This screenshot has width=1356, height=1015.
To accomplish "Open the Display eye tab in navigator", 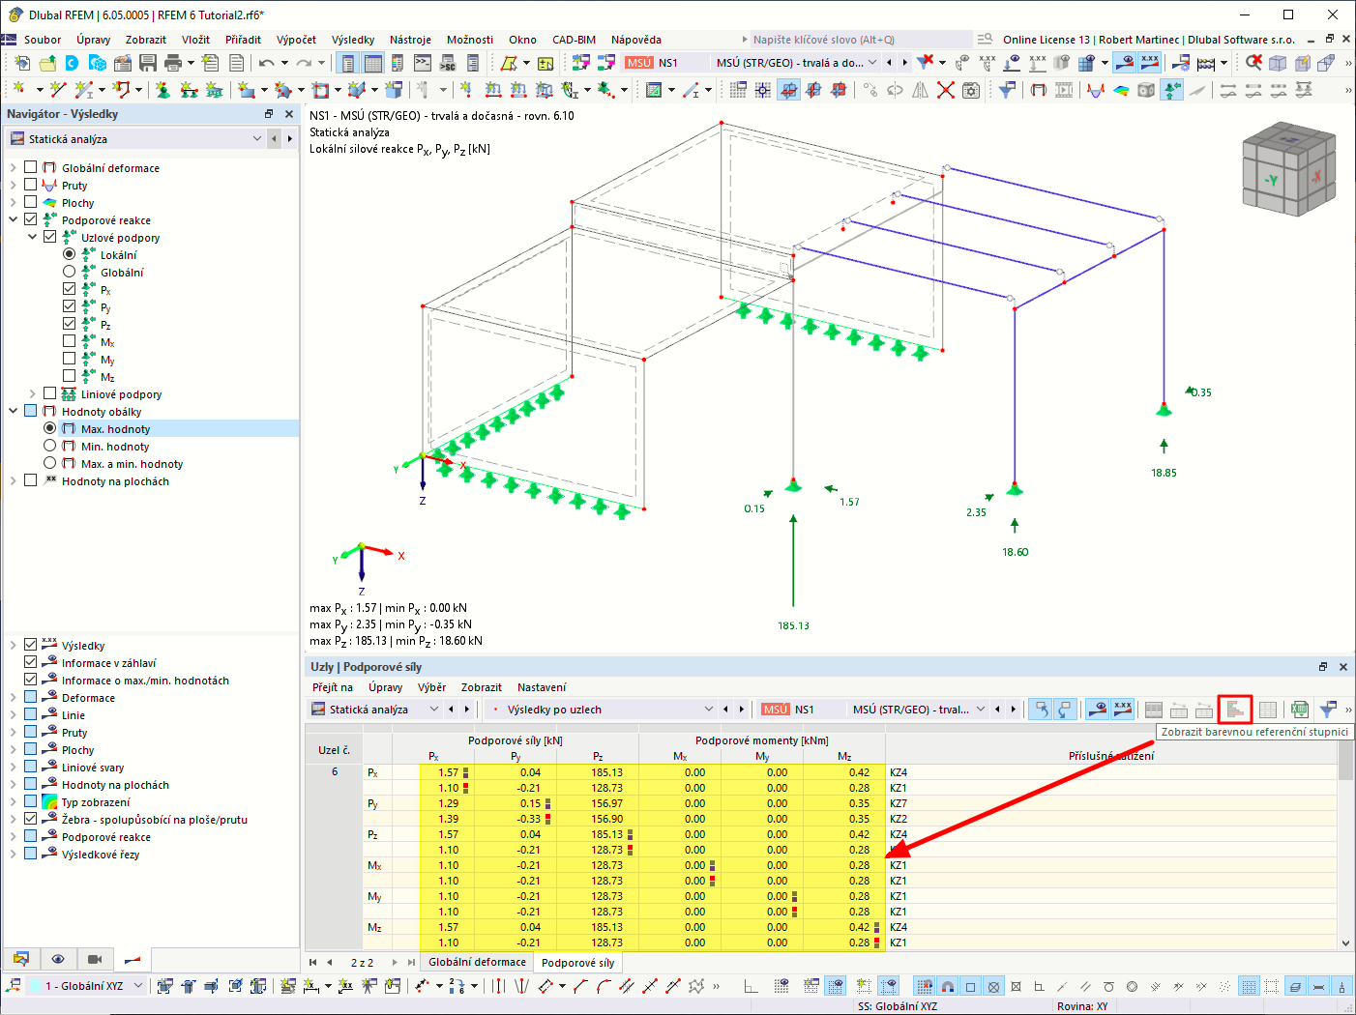I will click(58, 959).
